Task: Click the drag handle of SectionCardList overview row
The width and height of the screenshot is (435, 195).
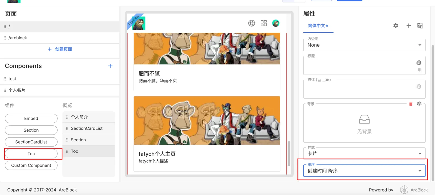Action: pos(67,128)
